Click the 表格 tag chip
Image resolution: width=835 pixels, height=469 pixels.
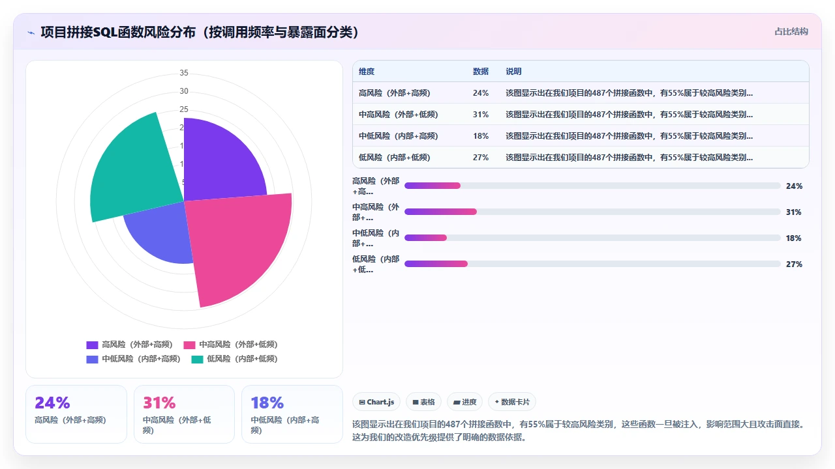[424, 403]
